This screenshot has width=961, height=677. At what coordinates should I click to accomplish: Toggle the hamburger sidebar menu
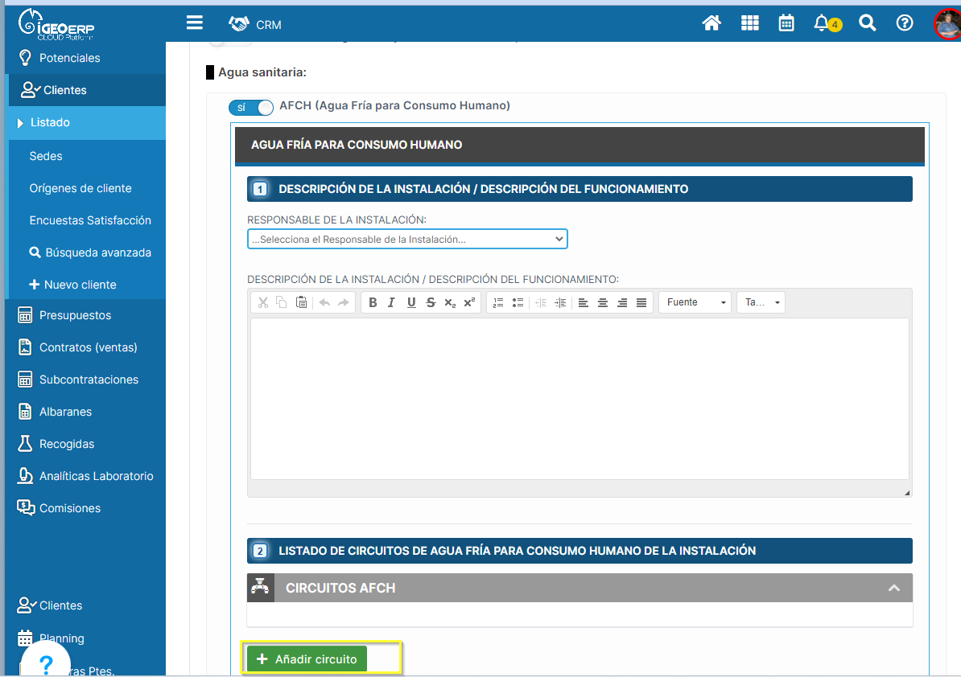tap(195, 23)
